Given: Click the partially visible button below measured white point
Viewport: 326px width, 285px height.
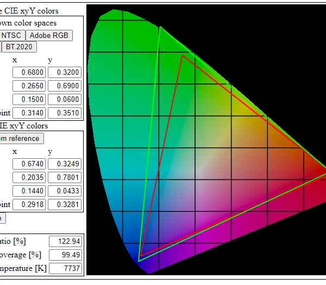Looking at the screenshot, I should (x=3, y=218).
